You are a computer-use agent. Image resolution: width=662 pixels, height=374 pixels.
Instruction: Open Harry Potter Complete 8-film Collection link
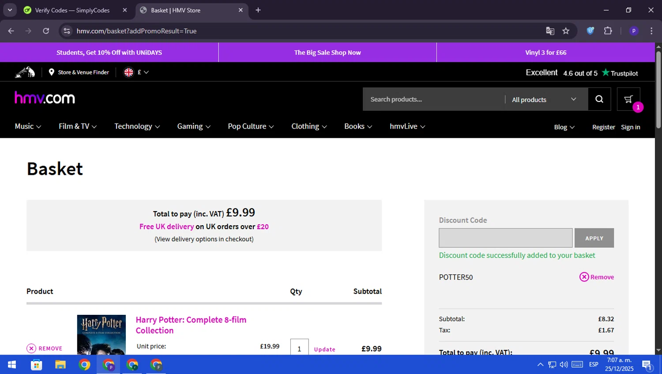click(x=191, y=325)
